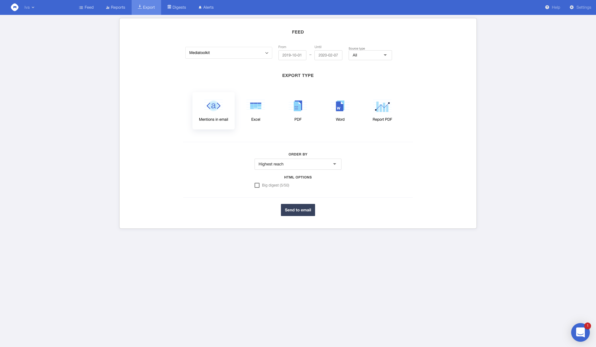Click the Send to email button
596x347 pixels.
298,210
